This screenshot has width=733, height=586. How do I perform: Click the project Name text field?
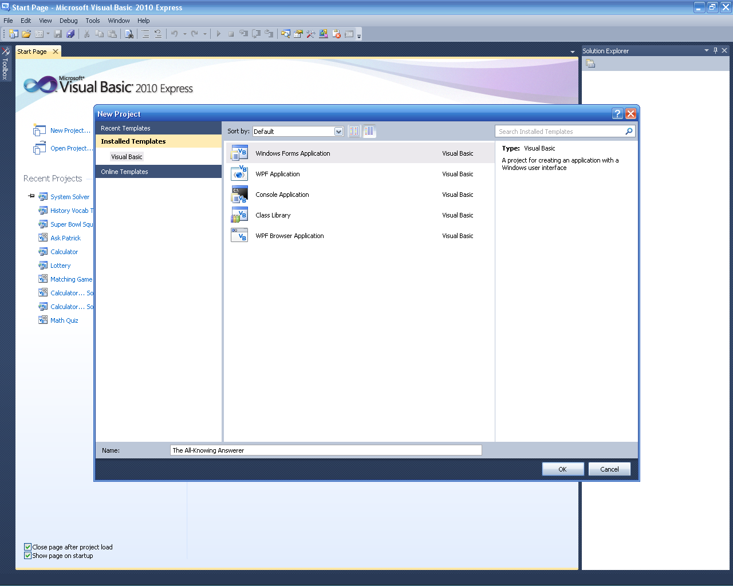point(326,450)
